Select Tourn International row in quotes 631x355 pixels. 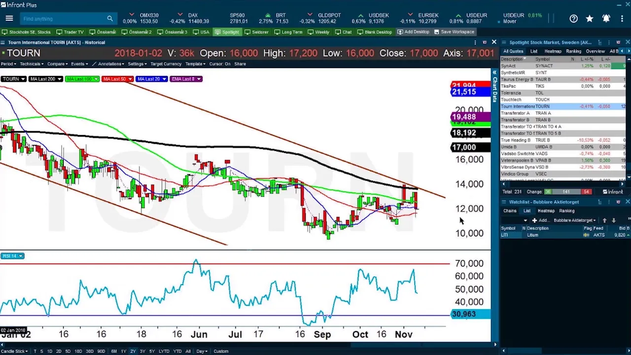point(563,106)
